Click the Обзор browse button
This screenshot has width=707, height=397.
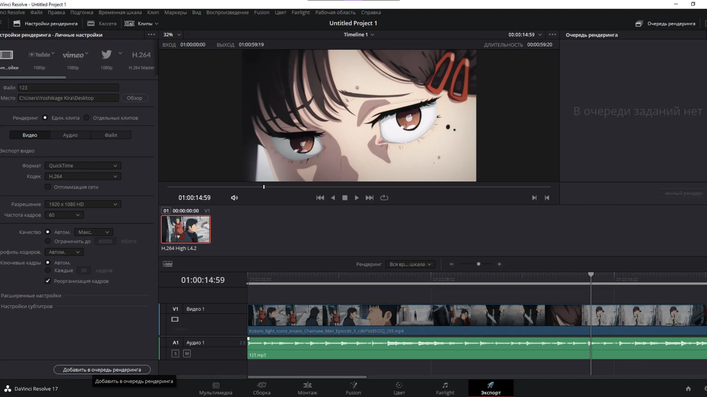[x=134, y=98]
